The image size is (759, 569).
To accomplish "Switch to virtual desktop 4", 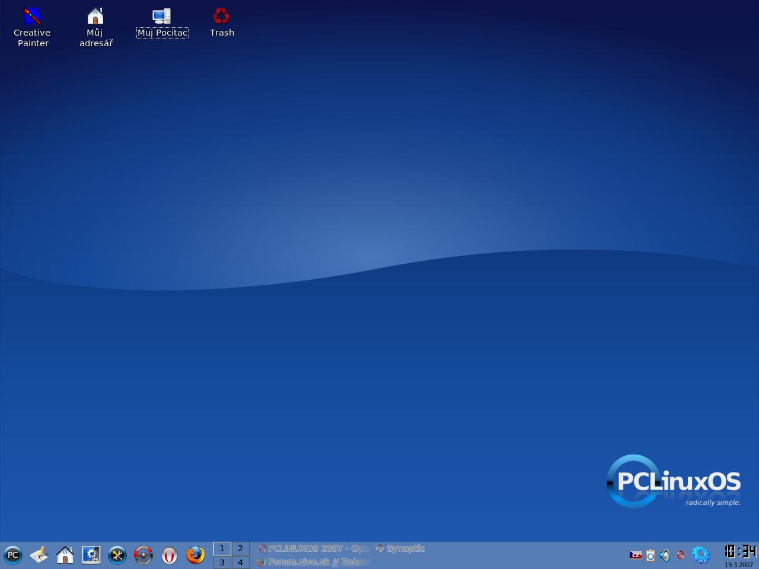I will [x=240, y=562].
